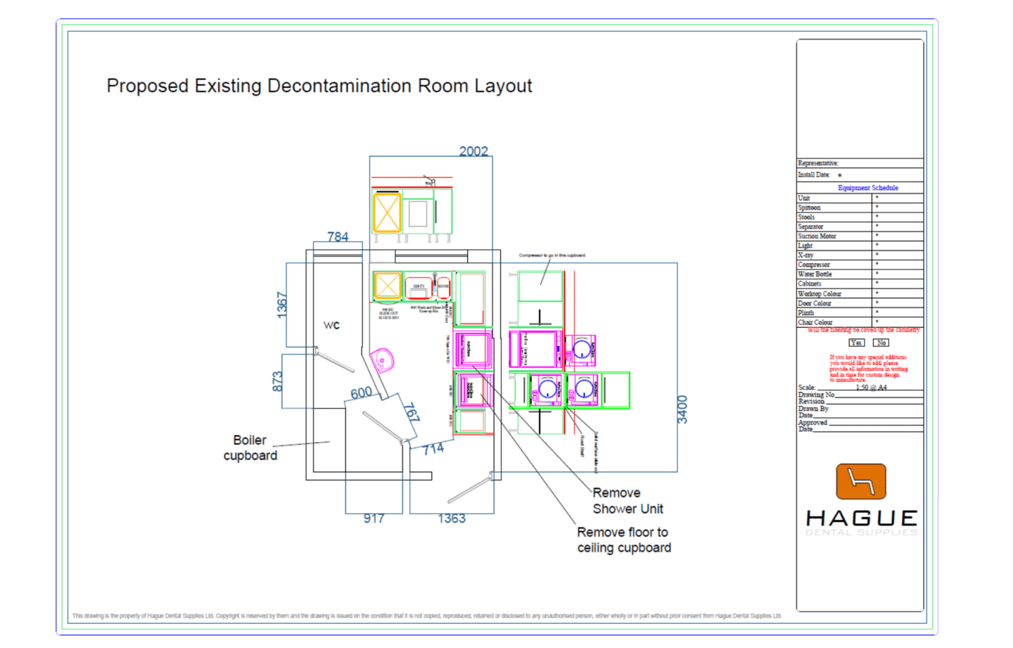Select the 'Water Bottle' schedule row
Viewport: 1013px width, 648px height.
(x=860, y=274)
